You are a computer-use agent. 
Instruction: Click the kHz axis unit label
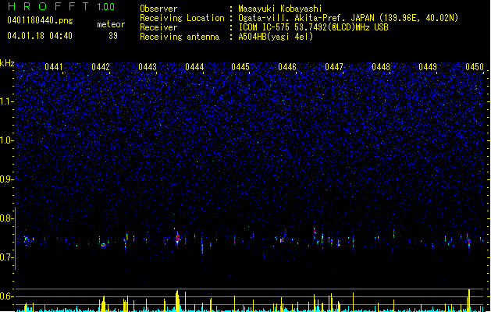point(7,63)
